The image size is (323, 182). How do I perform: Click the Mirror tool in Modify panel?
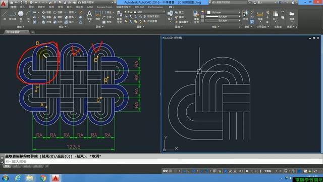(x=58, y=17)
